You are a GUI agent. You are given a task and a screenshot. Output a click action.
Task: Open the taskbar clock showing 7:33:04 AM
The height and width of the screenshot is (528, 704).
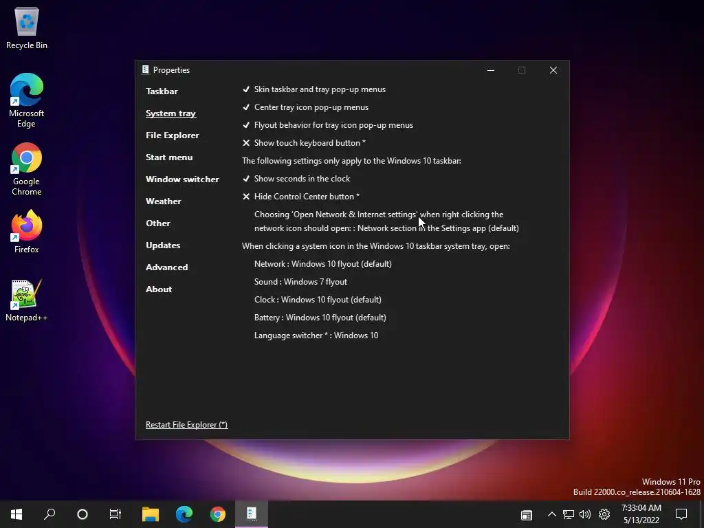641,514
